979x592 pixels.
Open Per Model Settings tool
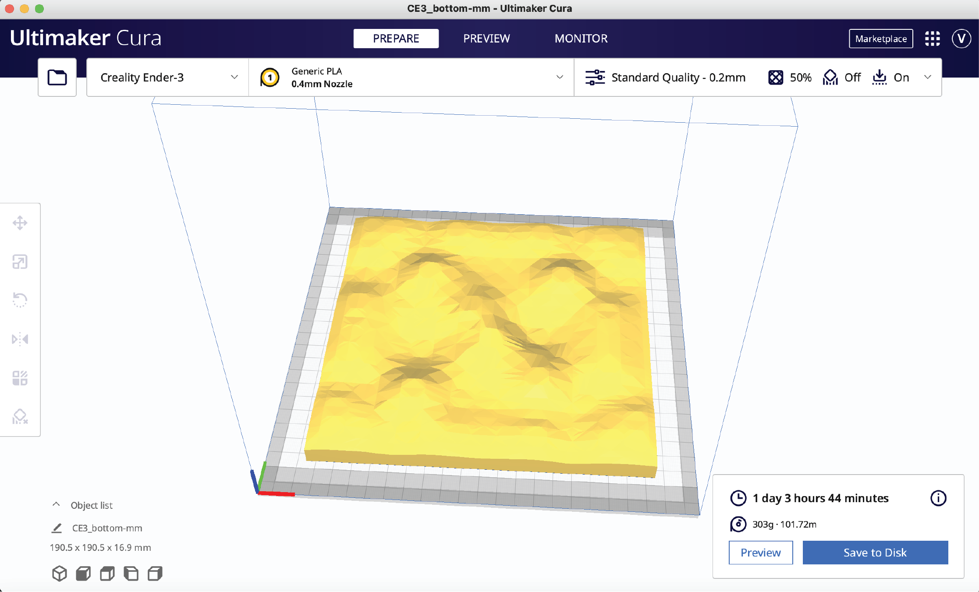tap(20, 378)
